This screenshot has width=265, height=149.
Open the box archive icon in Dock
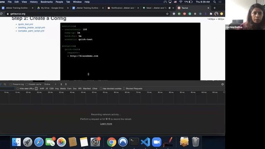[x=184, y=142]
